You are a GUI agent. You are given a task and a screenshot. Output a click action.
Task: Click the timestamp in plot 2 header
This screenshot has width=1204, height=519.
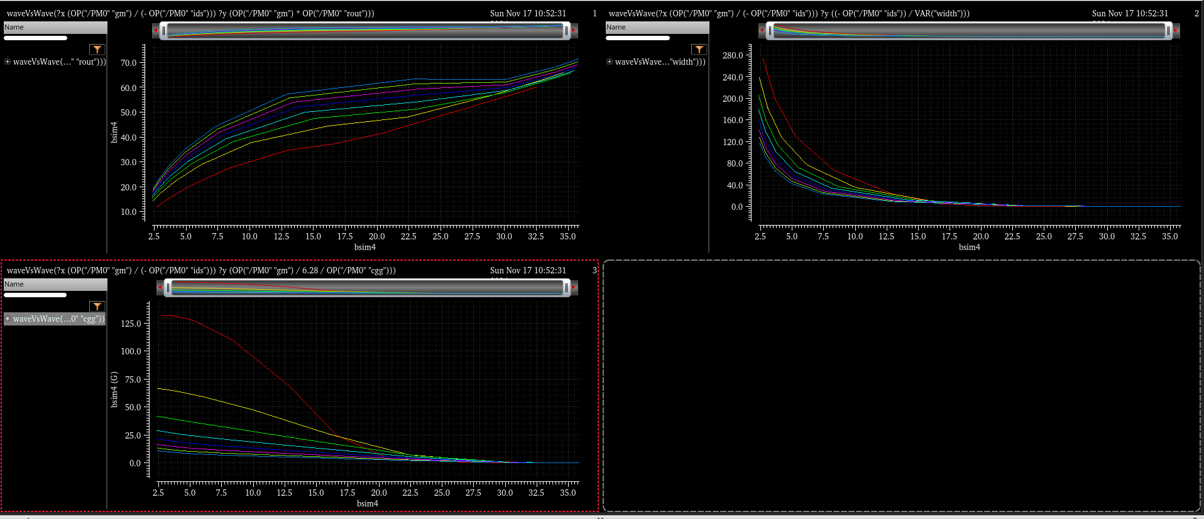(x=1130, y=13)
